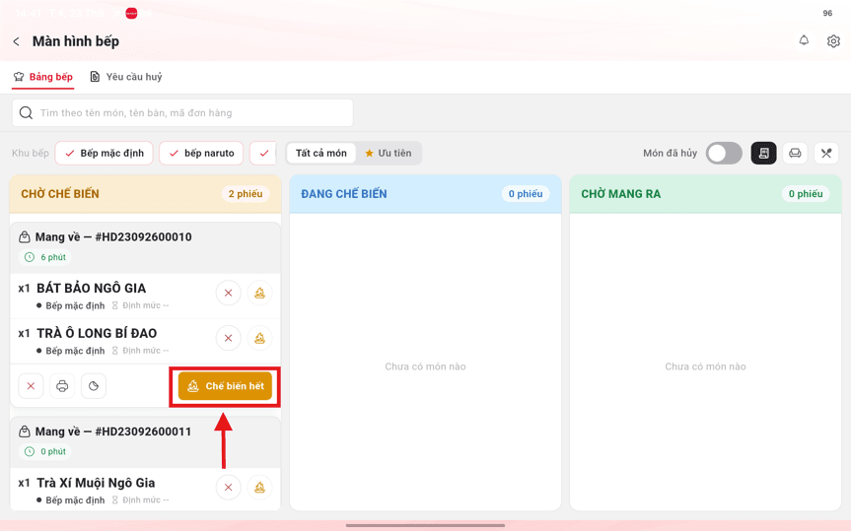
Task: Select the ticket view icon
Action: click(x=763, y=153)
